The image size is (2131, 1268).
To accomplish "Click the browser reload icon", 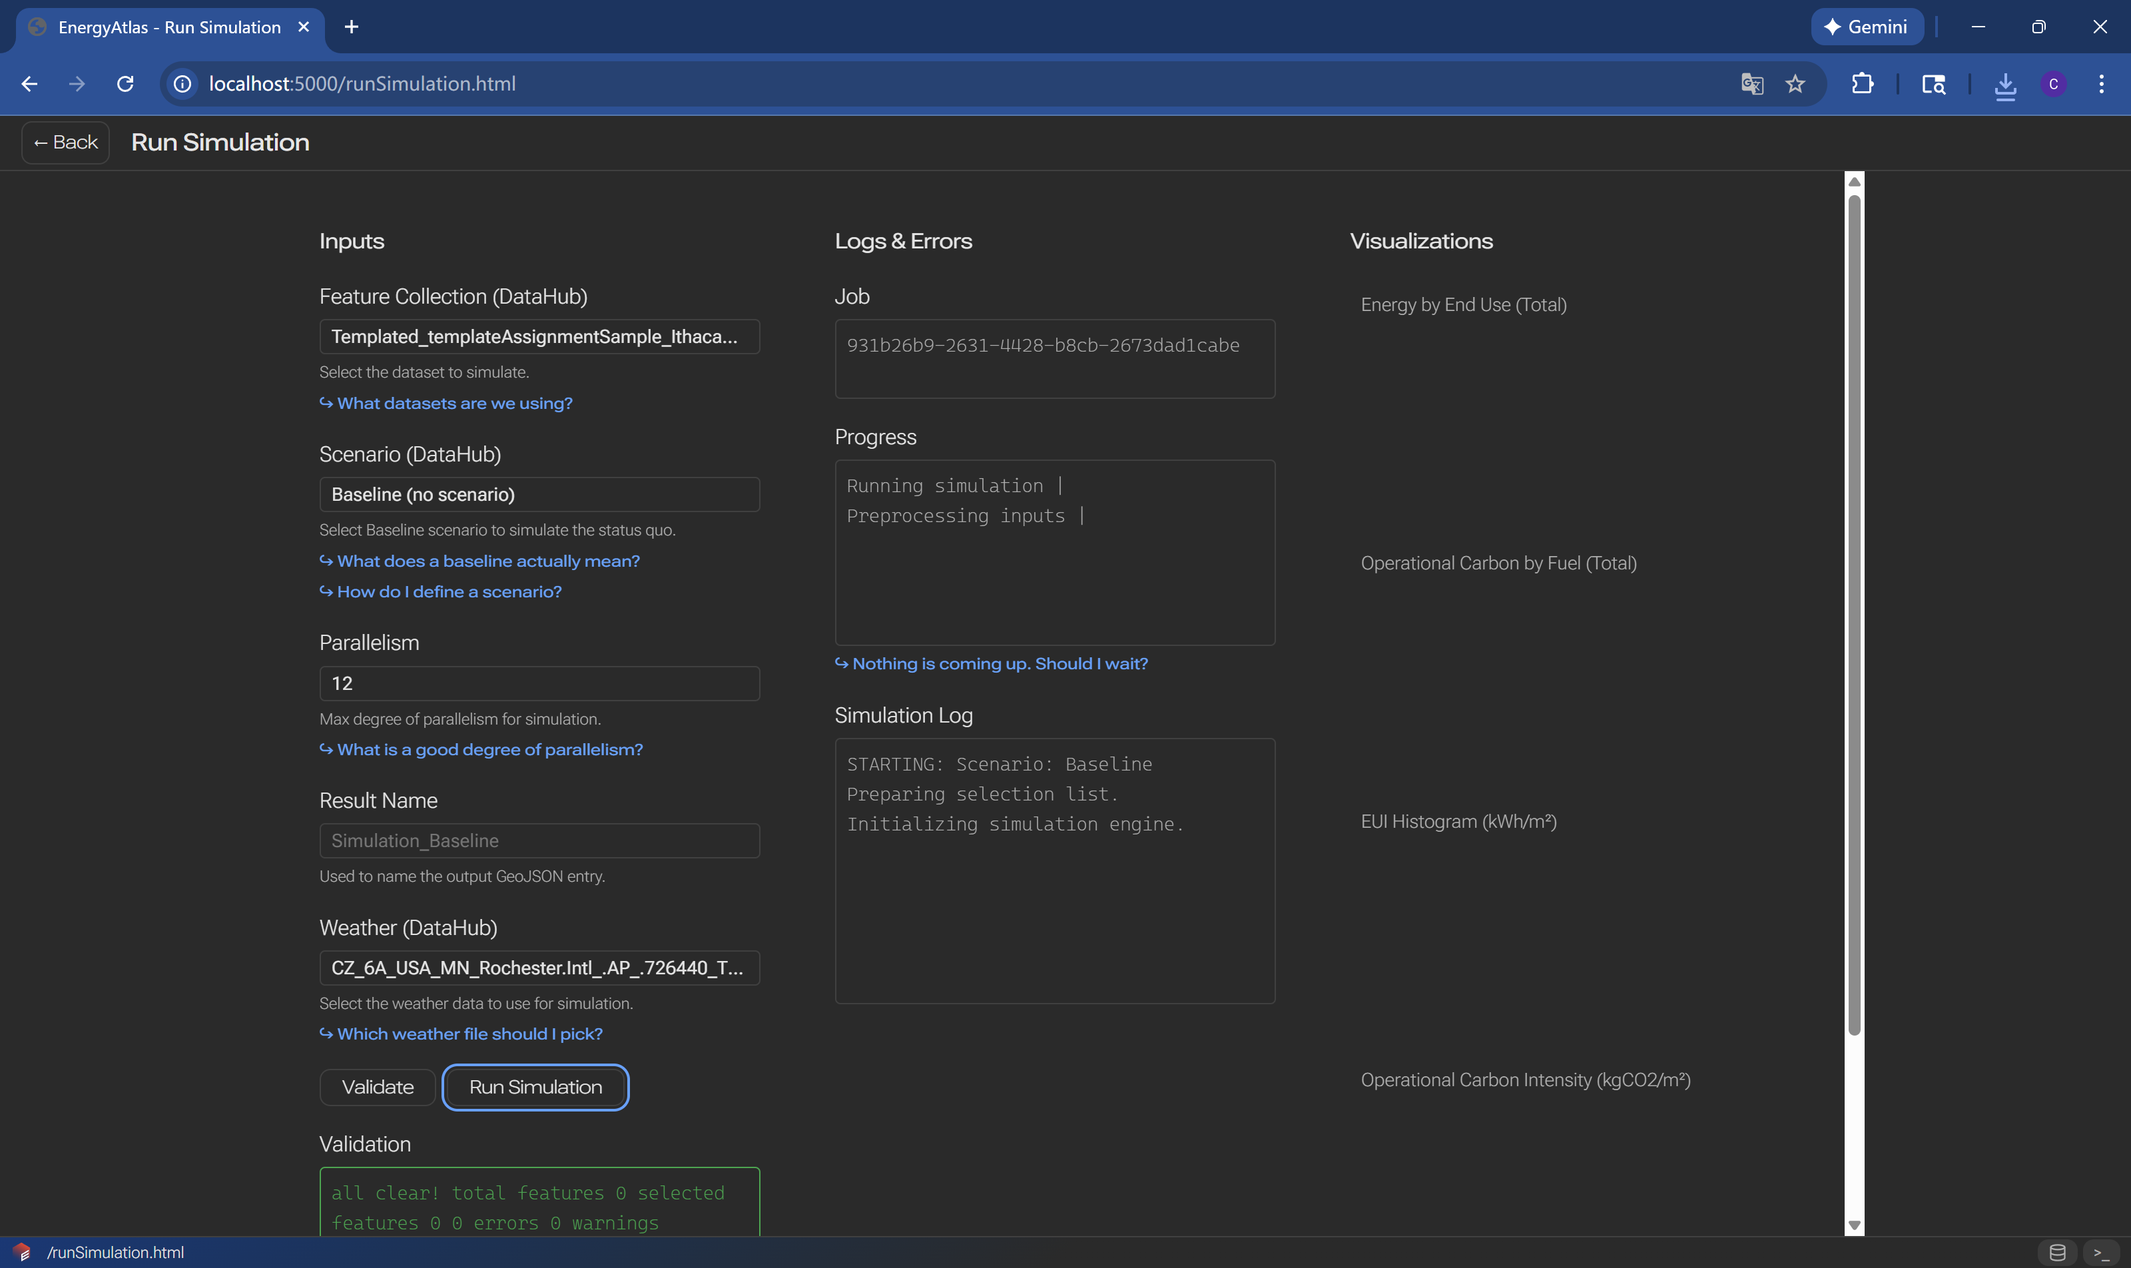I will pos(125,84).
